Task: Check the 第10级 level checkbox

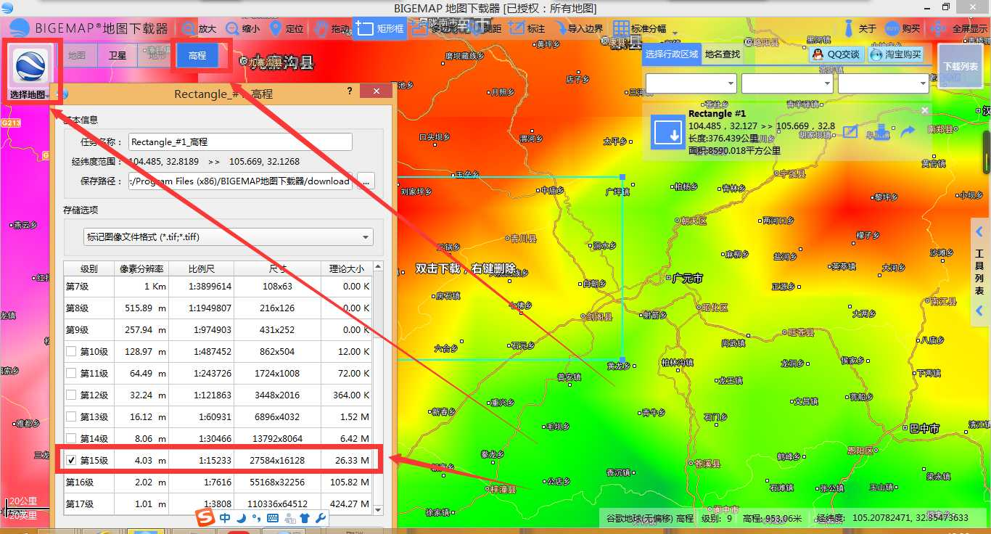Action: click(x=71, y=352)
